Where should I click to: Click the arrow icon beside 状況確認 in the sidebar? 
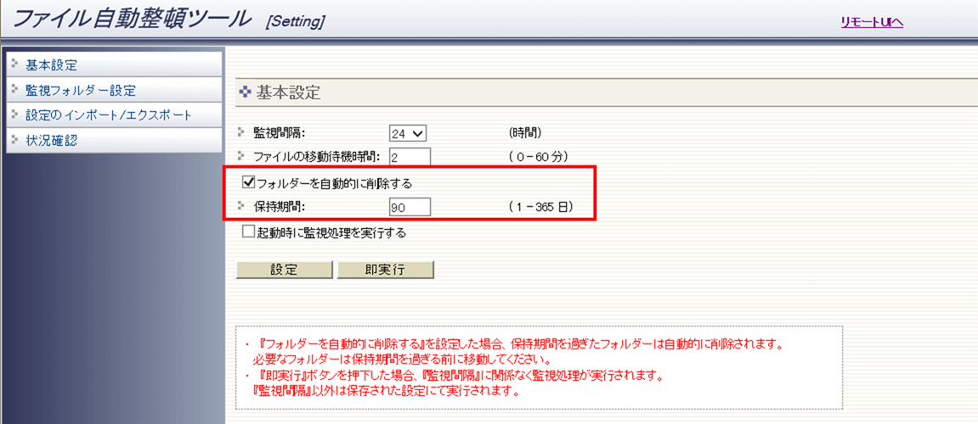pyautogui.click(x=14, y=139)
